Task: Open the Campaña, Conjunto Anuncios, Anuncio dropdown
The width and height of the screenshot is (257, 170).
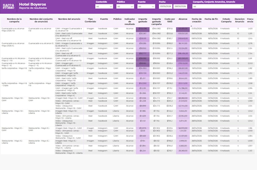Action: 218,6
